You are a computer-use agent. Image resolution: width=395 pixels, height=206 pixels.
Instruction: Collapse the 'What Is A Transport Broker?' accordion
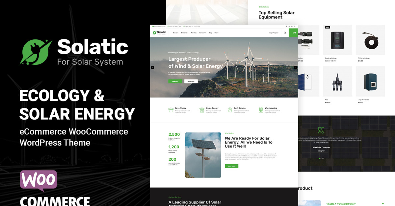click(383, 204)
